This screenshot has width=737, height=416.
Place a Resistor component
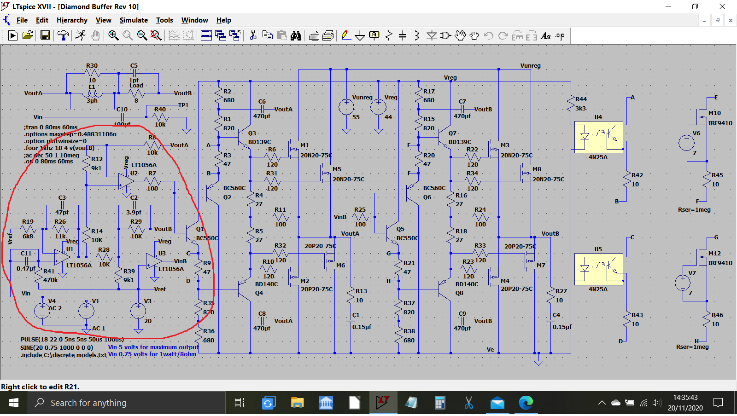pyautogui.click(x=389, y=35)
